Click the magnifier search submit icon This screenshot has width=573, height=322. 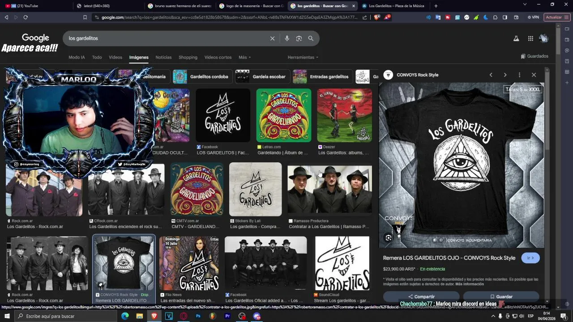(x=311, y=38)
